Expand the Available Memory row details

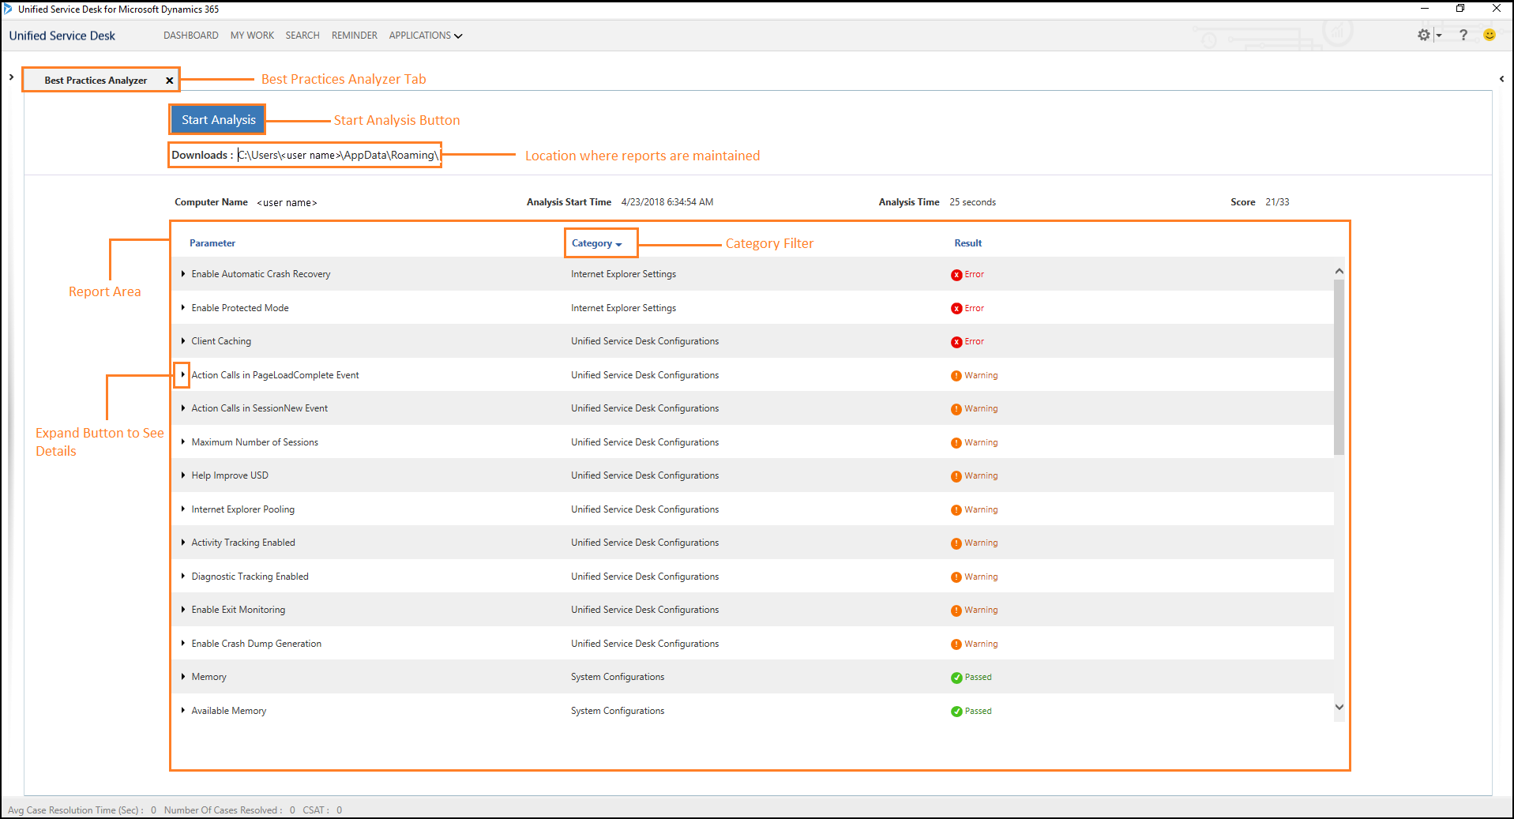click(183, 710)
